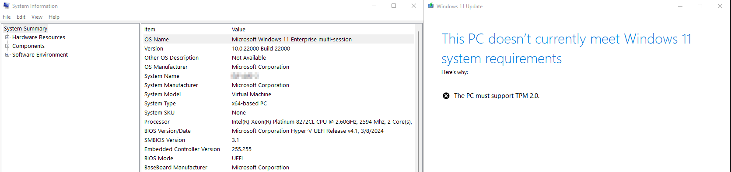Viewport: 731px width, 172px height.
Task: Expand the Components node
Action: (x=7, y=46)
